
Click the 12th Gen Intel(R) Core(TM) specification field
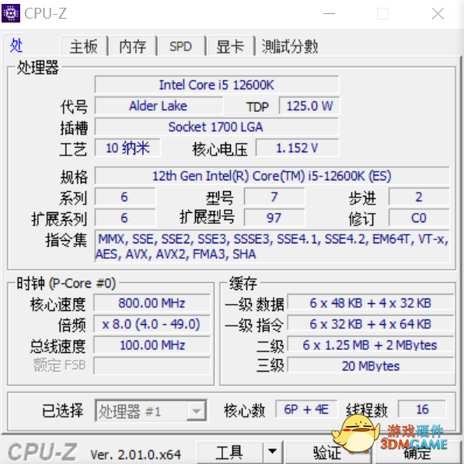272,176
